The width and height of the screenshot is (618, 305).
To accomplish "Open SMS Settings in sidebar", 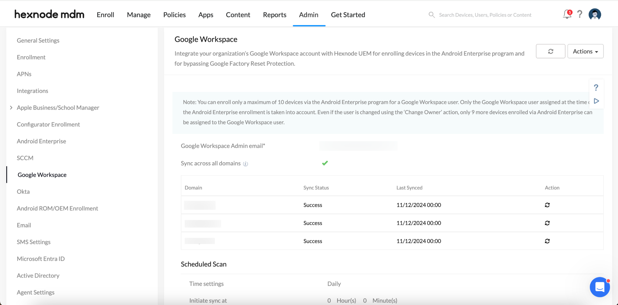I will click(34, 242).
